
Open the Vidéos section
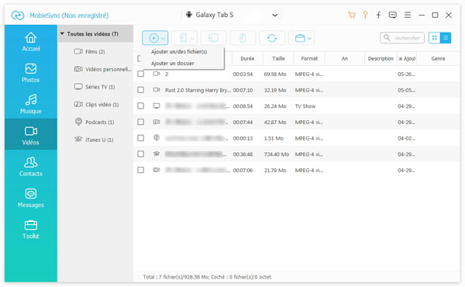[x=31, y=135]
